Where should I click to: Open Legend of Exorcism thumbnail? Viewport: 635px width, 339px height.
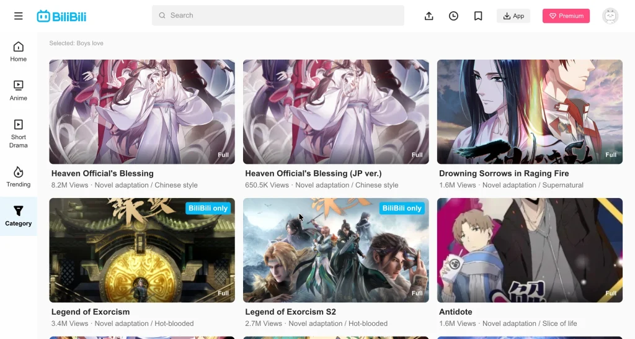[x=142, y=250]
